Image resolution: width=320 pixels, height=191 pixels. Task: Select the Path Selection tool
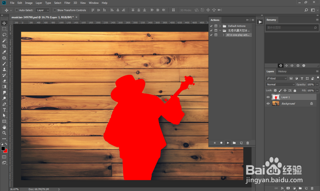pos(4,115)
